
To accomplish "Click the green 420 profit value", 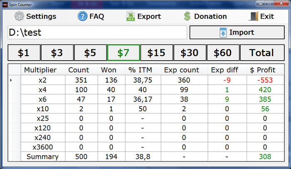I will pos(265,90).
